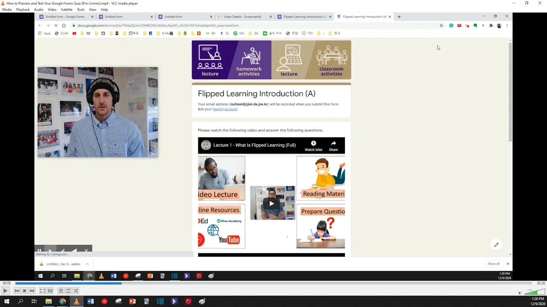Screen dimensions: 547x307
Task: Click 'Show all' in downloads bar
Action: (494, 264)
